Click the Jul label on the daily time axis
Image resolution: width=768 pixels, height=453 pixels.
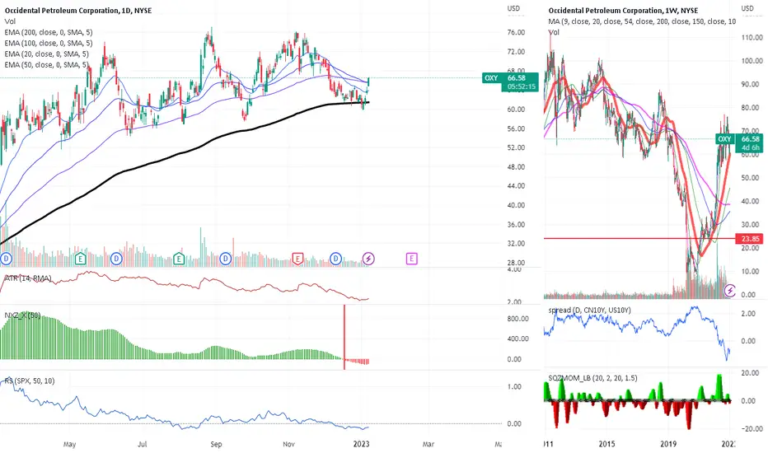click(142, 444)
